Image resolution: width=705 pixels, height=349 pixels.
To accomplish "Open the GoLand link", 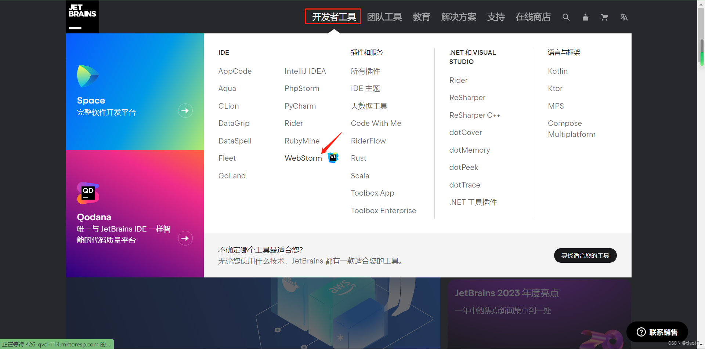I will (232, 176).
